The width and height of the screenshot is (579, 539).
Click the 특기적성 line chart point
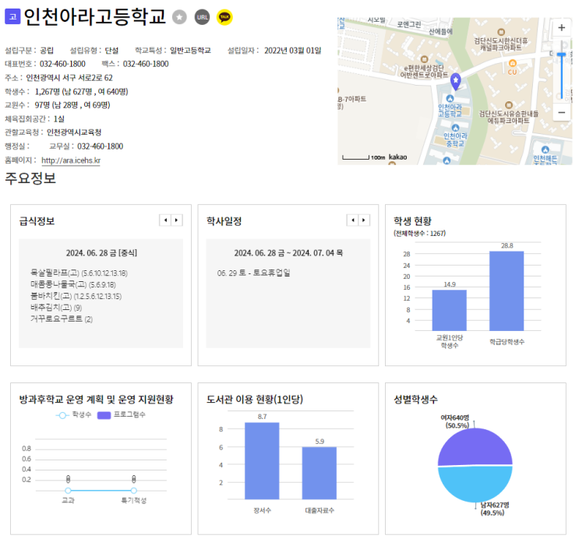(134, 491)
